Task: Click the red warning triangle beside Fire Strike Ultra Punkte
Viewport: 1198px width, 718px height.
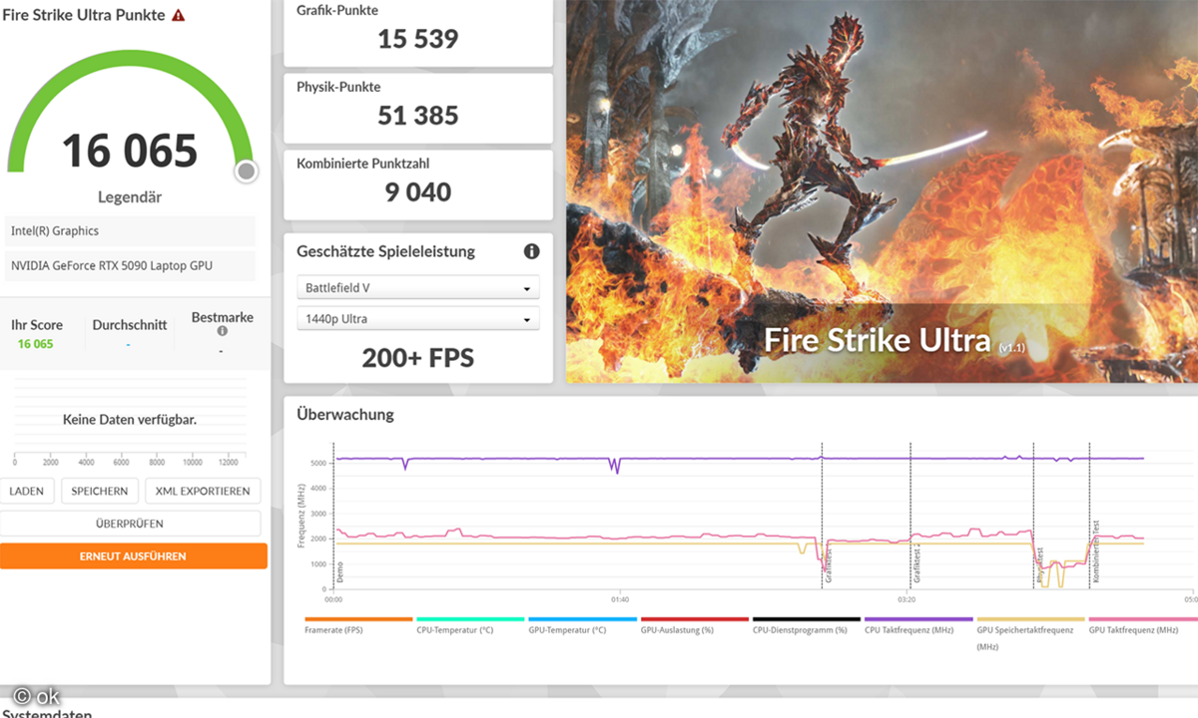Action: pyautogui.click(x=178, y=16)
